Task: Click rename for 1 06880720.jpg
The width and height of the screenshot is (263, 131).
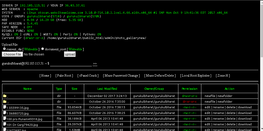Action: (x=218, y=113)
